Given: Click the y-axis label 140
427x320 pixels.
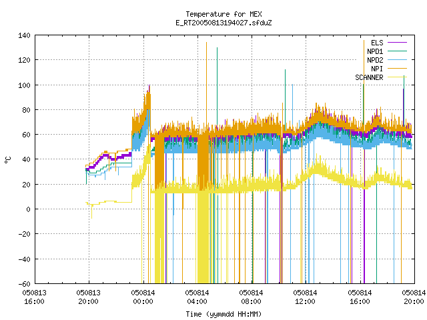Looking at the screenshot, I should coord(24,35).
